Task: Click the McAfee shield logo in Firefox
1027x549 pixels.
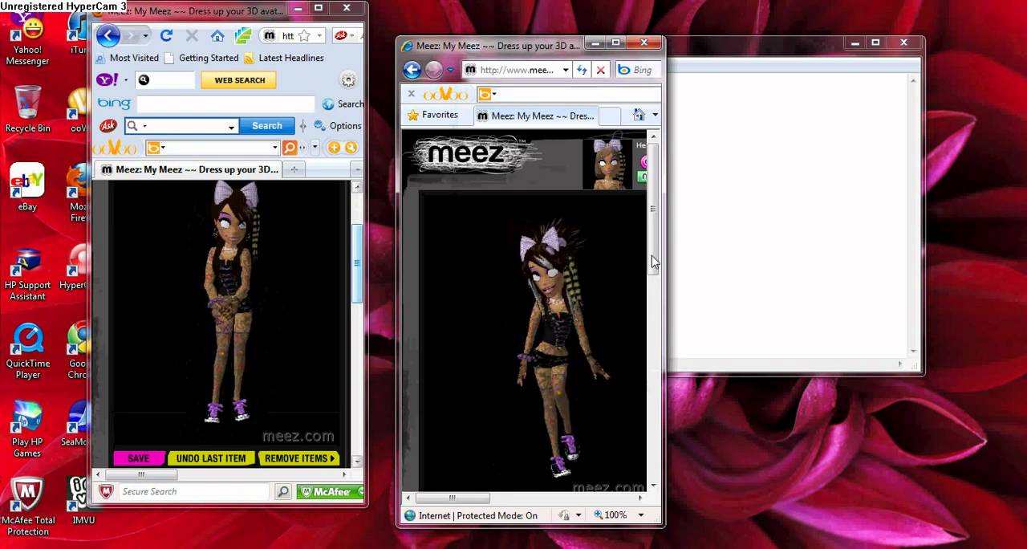Action: (106, 491)
